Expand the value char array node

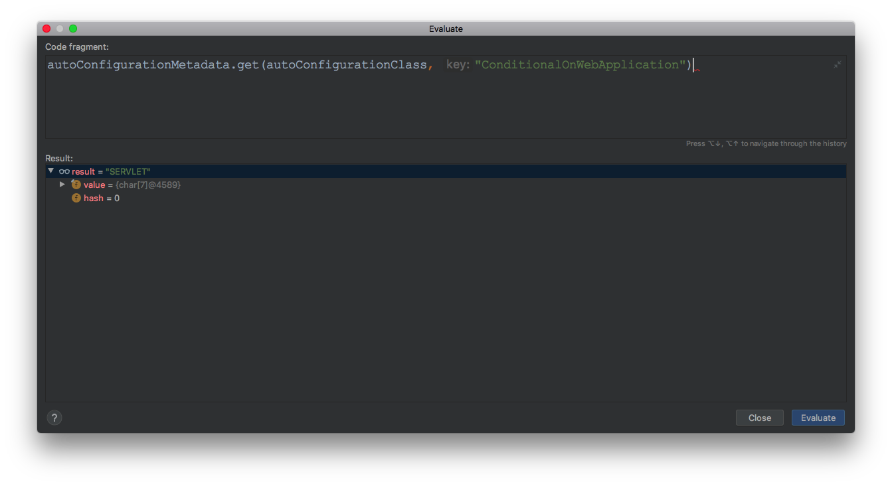click(x=62, y=185)
